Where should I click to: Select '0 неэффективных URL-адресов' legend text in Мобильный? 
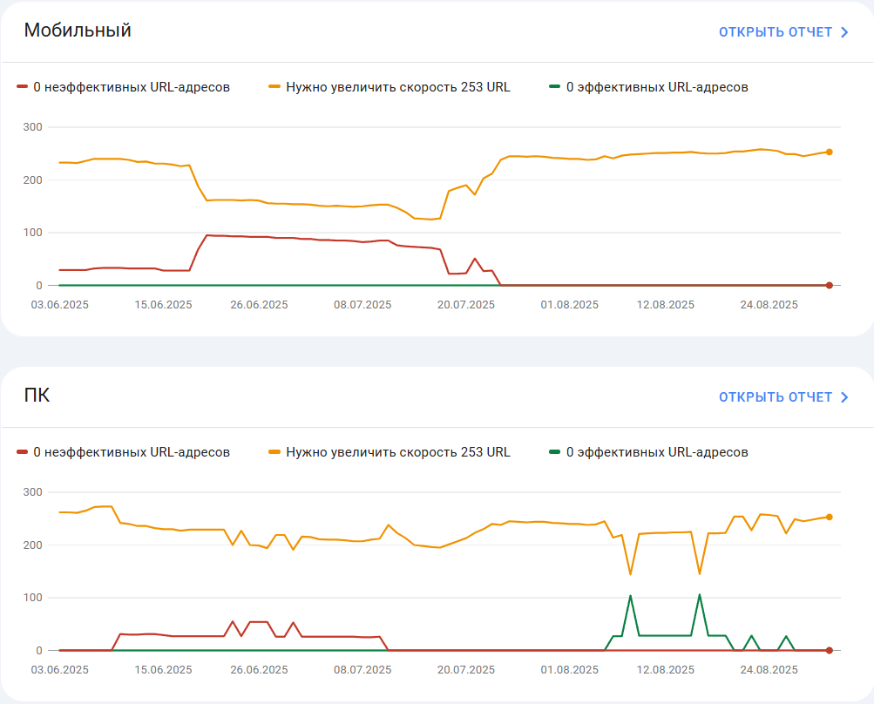click(132, 87)
